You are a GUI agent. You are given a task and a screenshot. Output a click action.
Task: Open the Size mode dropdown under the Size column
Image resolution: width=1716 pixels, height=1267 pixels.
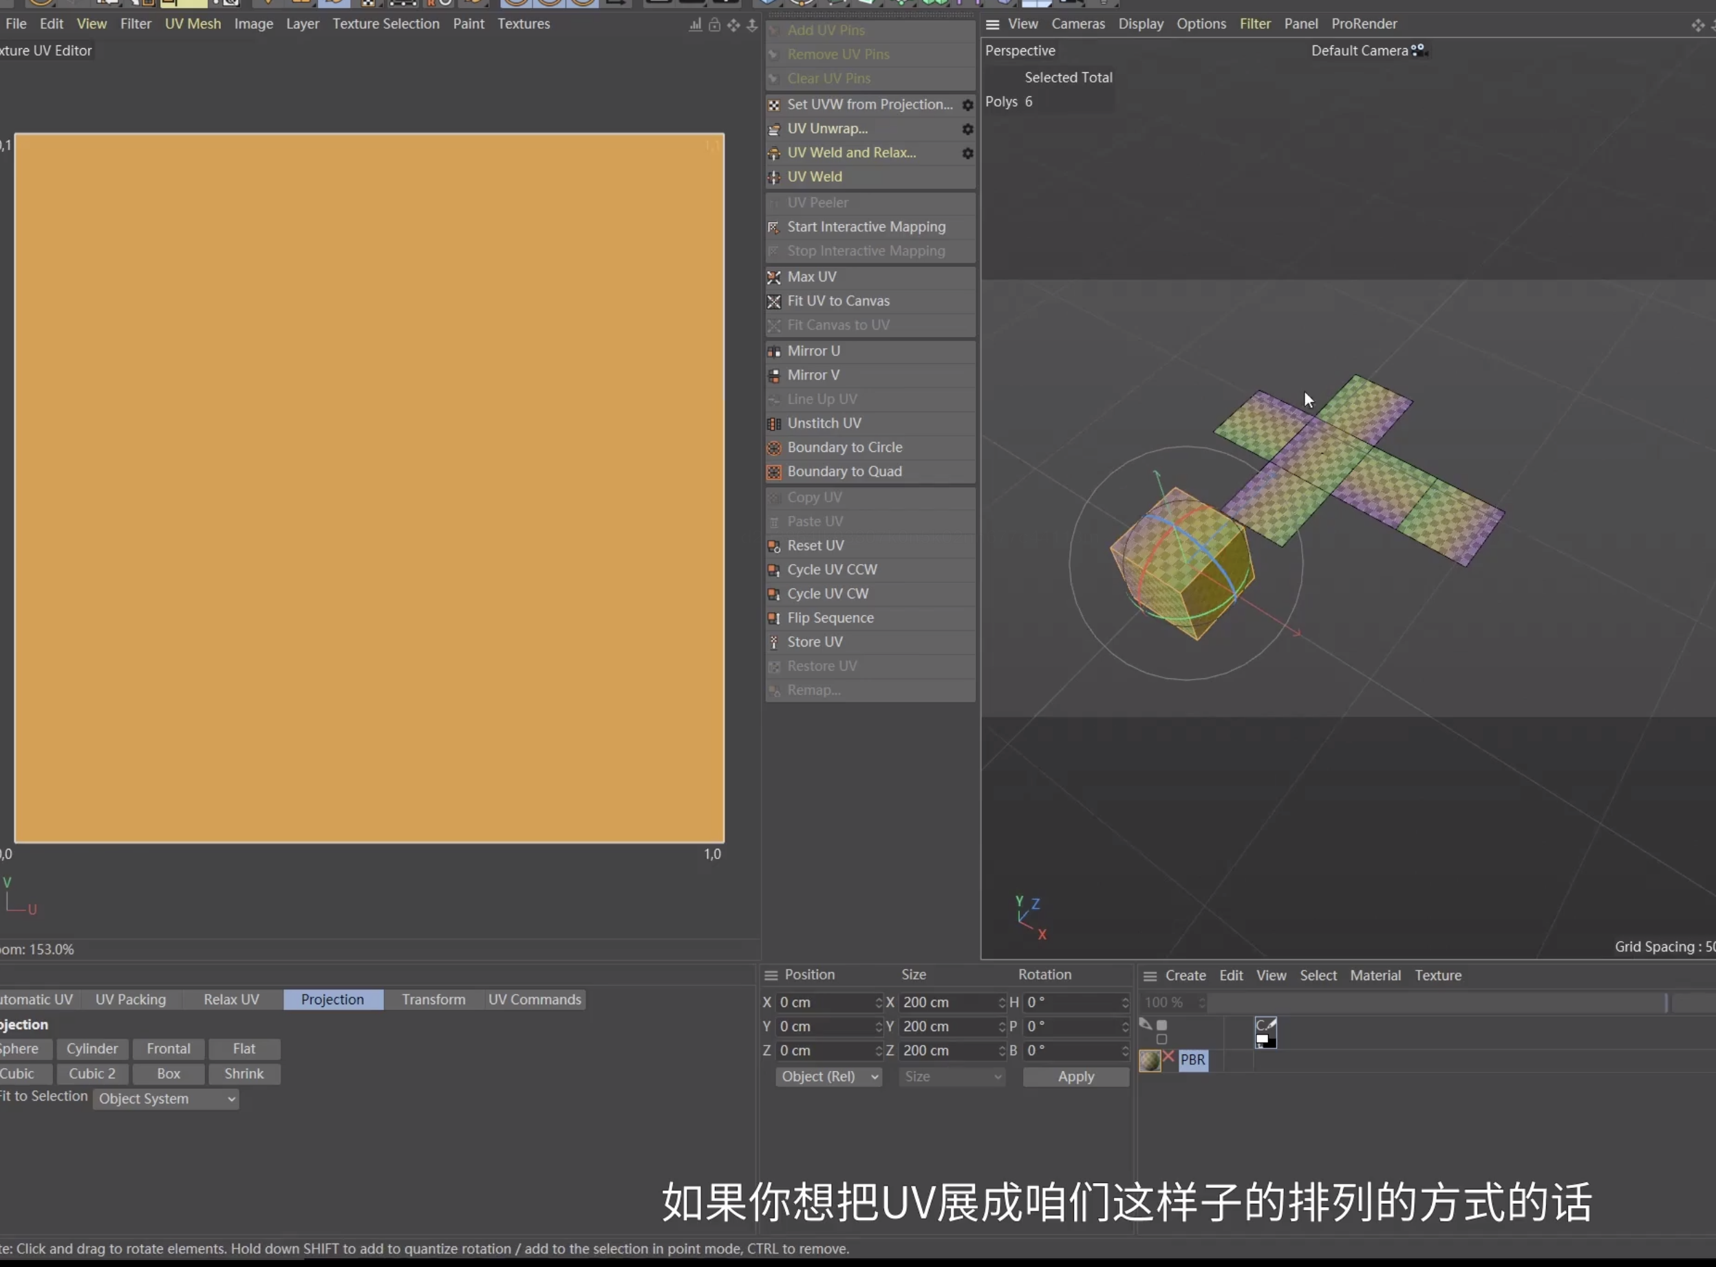pyautogui.click(x=951, y=1076)
